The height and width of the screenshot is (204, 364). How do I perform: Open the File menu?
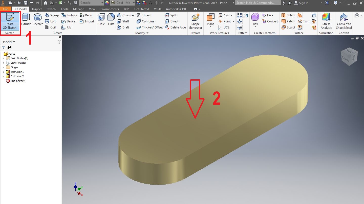pos(5,9)
